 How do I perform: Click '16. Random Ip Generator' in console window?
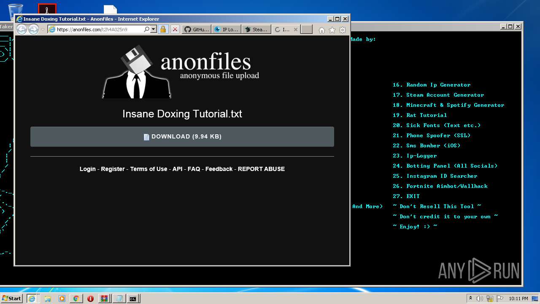tap(432, 85)
